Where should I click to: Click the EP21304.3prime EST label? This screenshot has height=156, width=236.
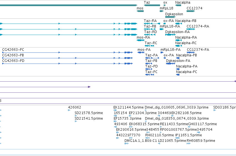point(143,113)
